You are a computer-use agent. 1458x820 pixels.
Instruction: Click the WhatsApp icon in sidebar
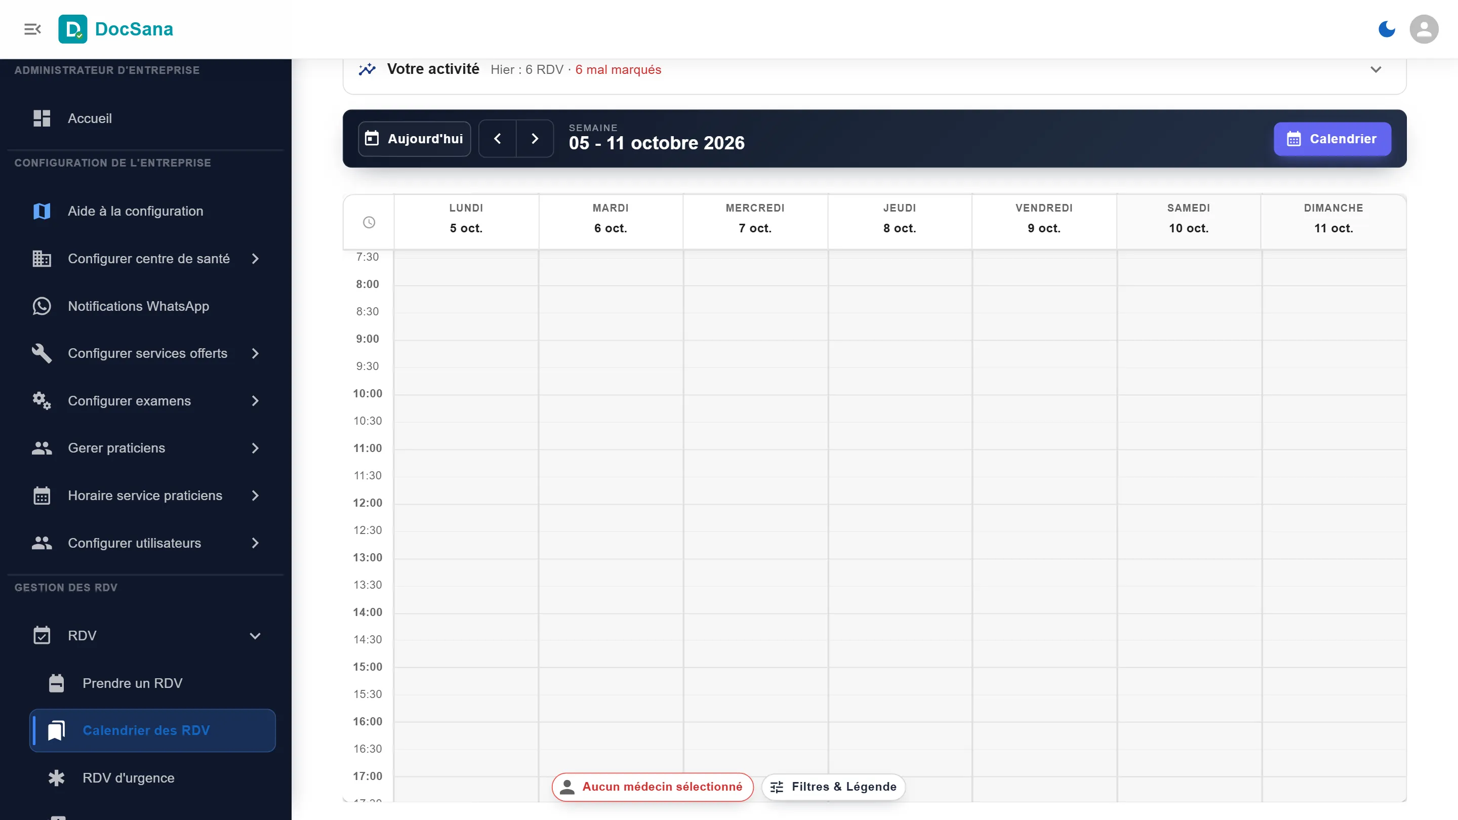[x=42, y=306]
